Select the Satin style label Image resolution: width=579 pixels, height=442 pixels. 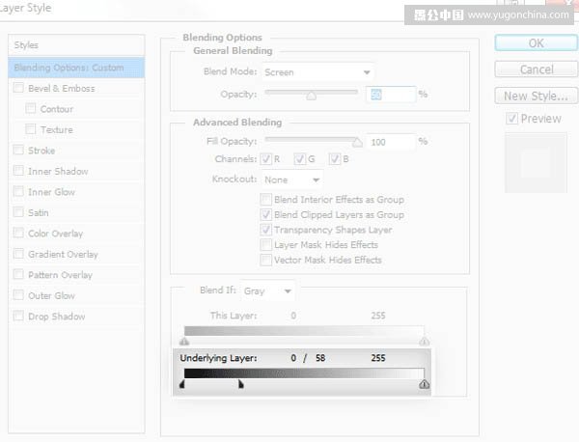coord(39,212)
